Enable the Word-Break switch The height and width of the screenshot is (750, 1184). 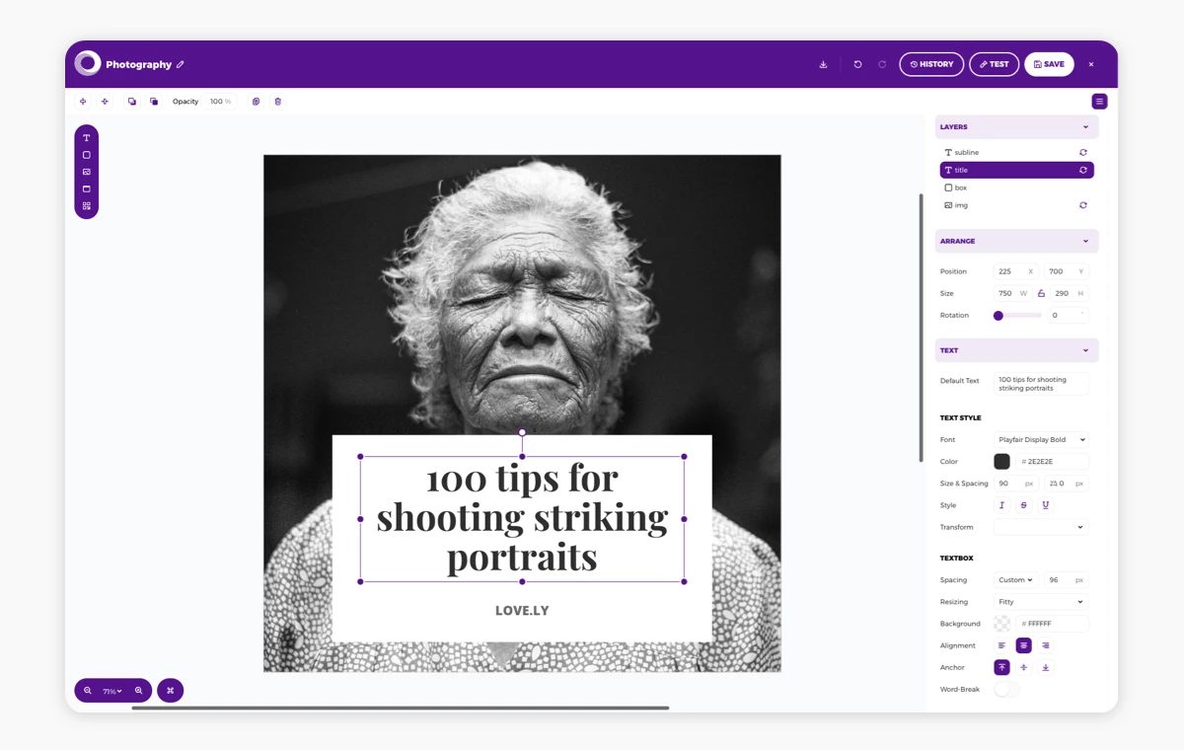1006,690
